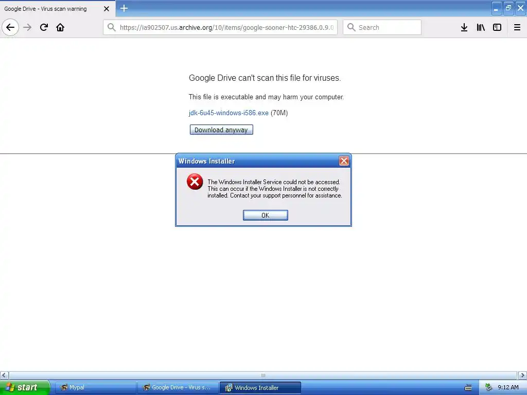Open the Windows start menu
The width and height of the screenshot is (527, 395).
(24, 387)
